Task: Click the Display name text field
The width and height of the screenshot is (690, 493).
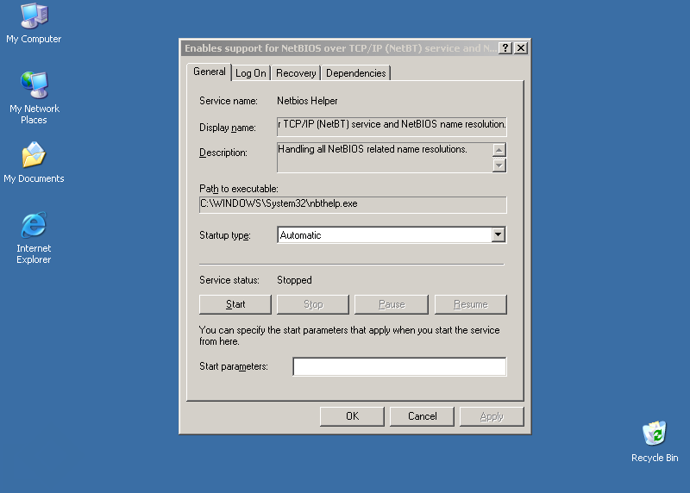Action: point(392,127)
